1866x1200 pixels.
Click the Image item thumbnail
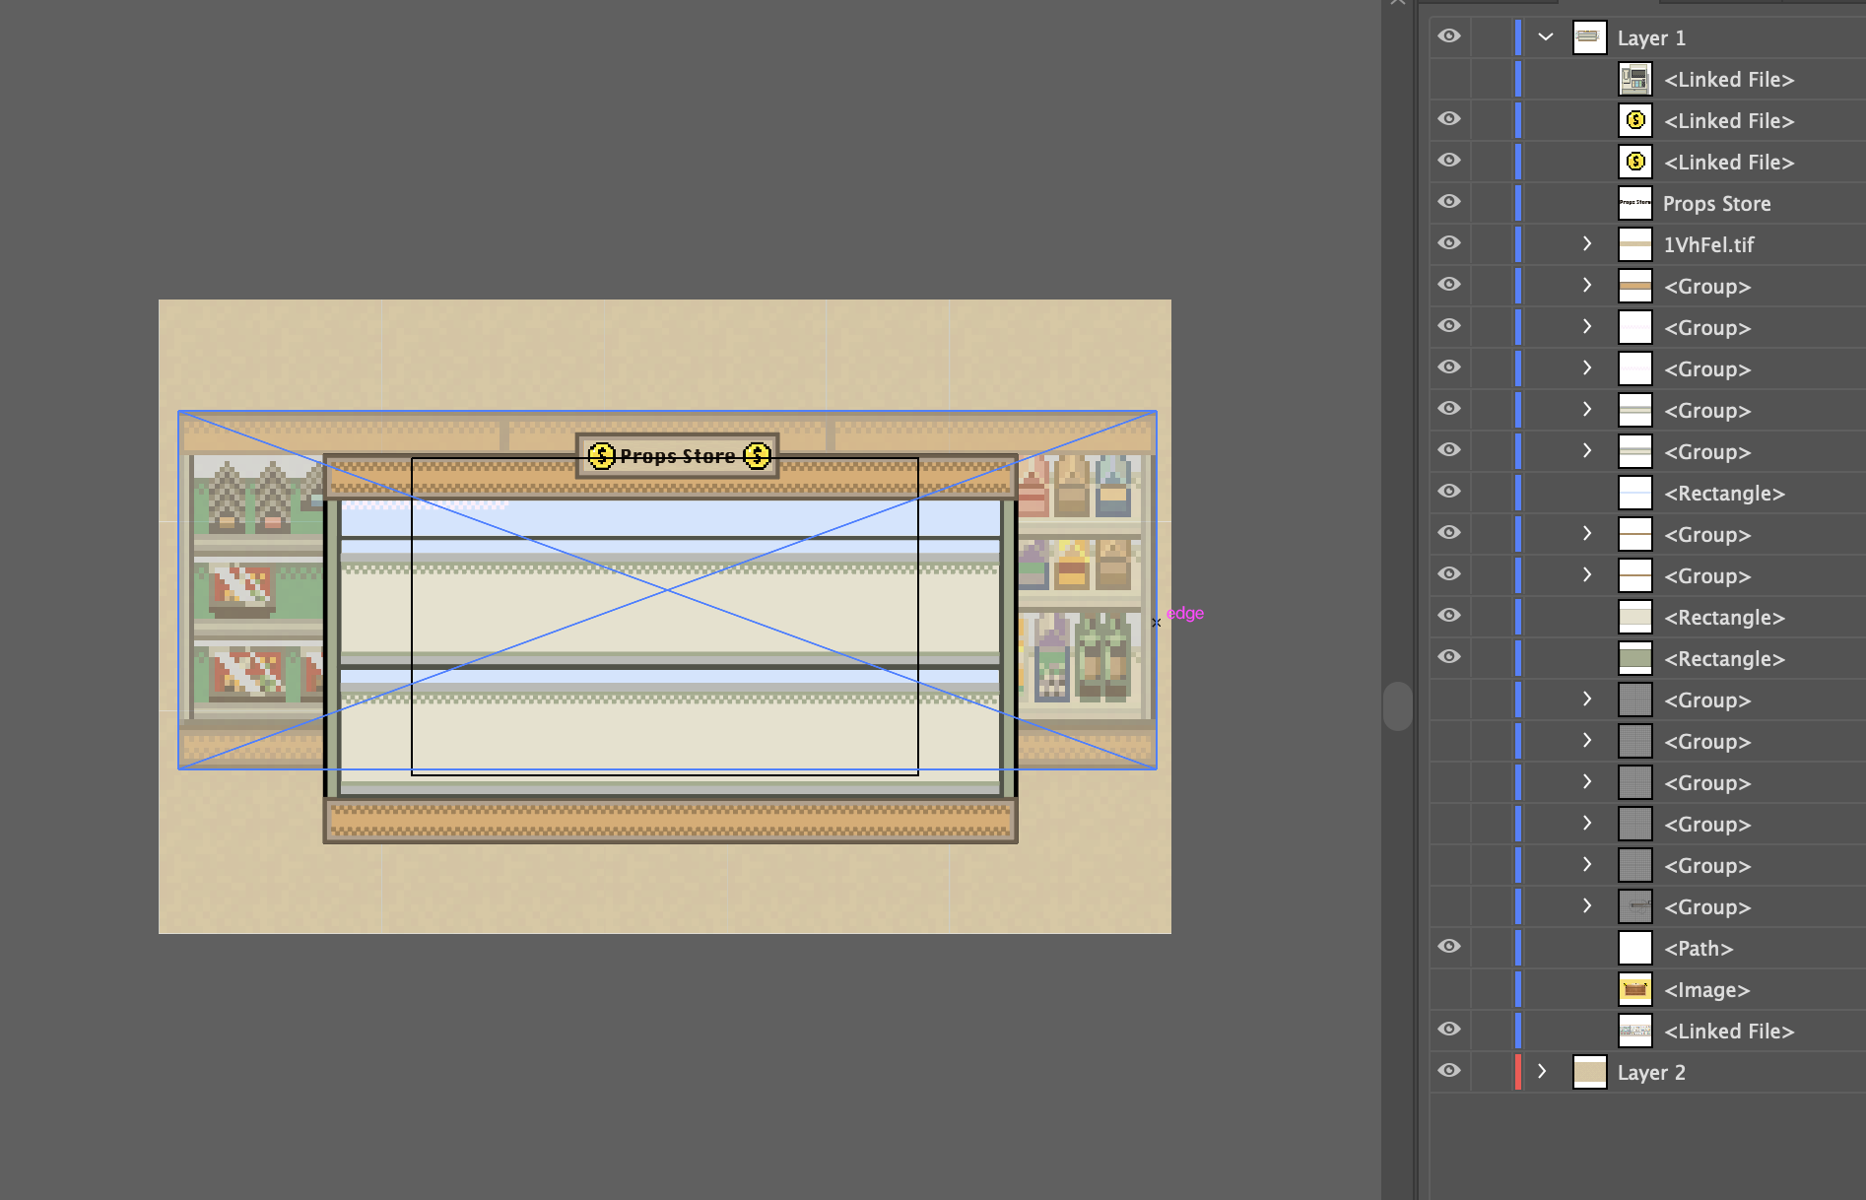pyautogui.click(x=1634, y=989)
